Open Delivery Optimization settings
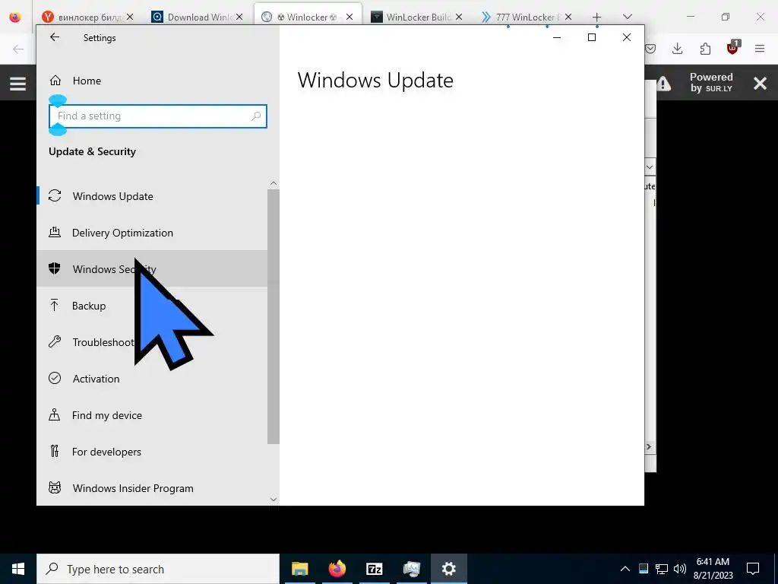Image resolution: width=778 pixels, height=584 pixels. pos(152,233)
